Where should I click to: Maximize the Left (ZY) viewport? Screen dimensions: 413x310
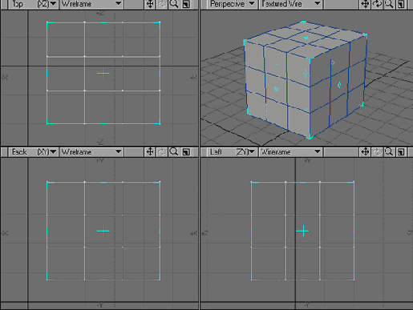tap(401, 152)
